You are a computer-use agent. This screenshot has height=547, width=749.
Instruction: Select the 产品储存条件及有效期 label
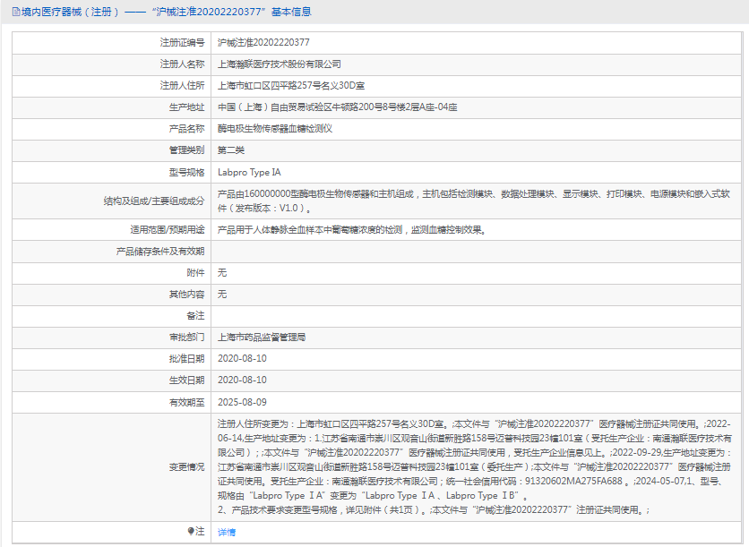(160, 251)
